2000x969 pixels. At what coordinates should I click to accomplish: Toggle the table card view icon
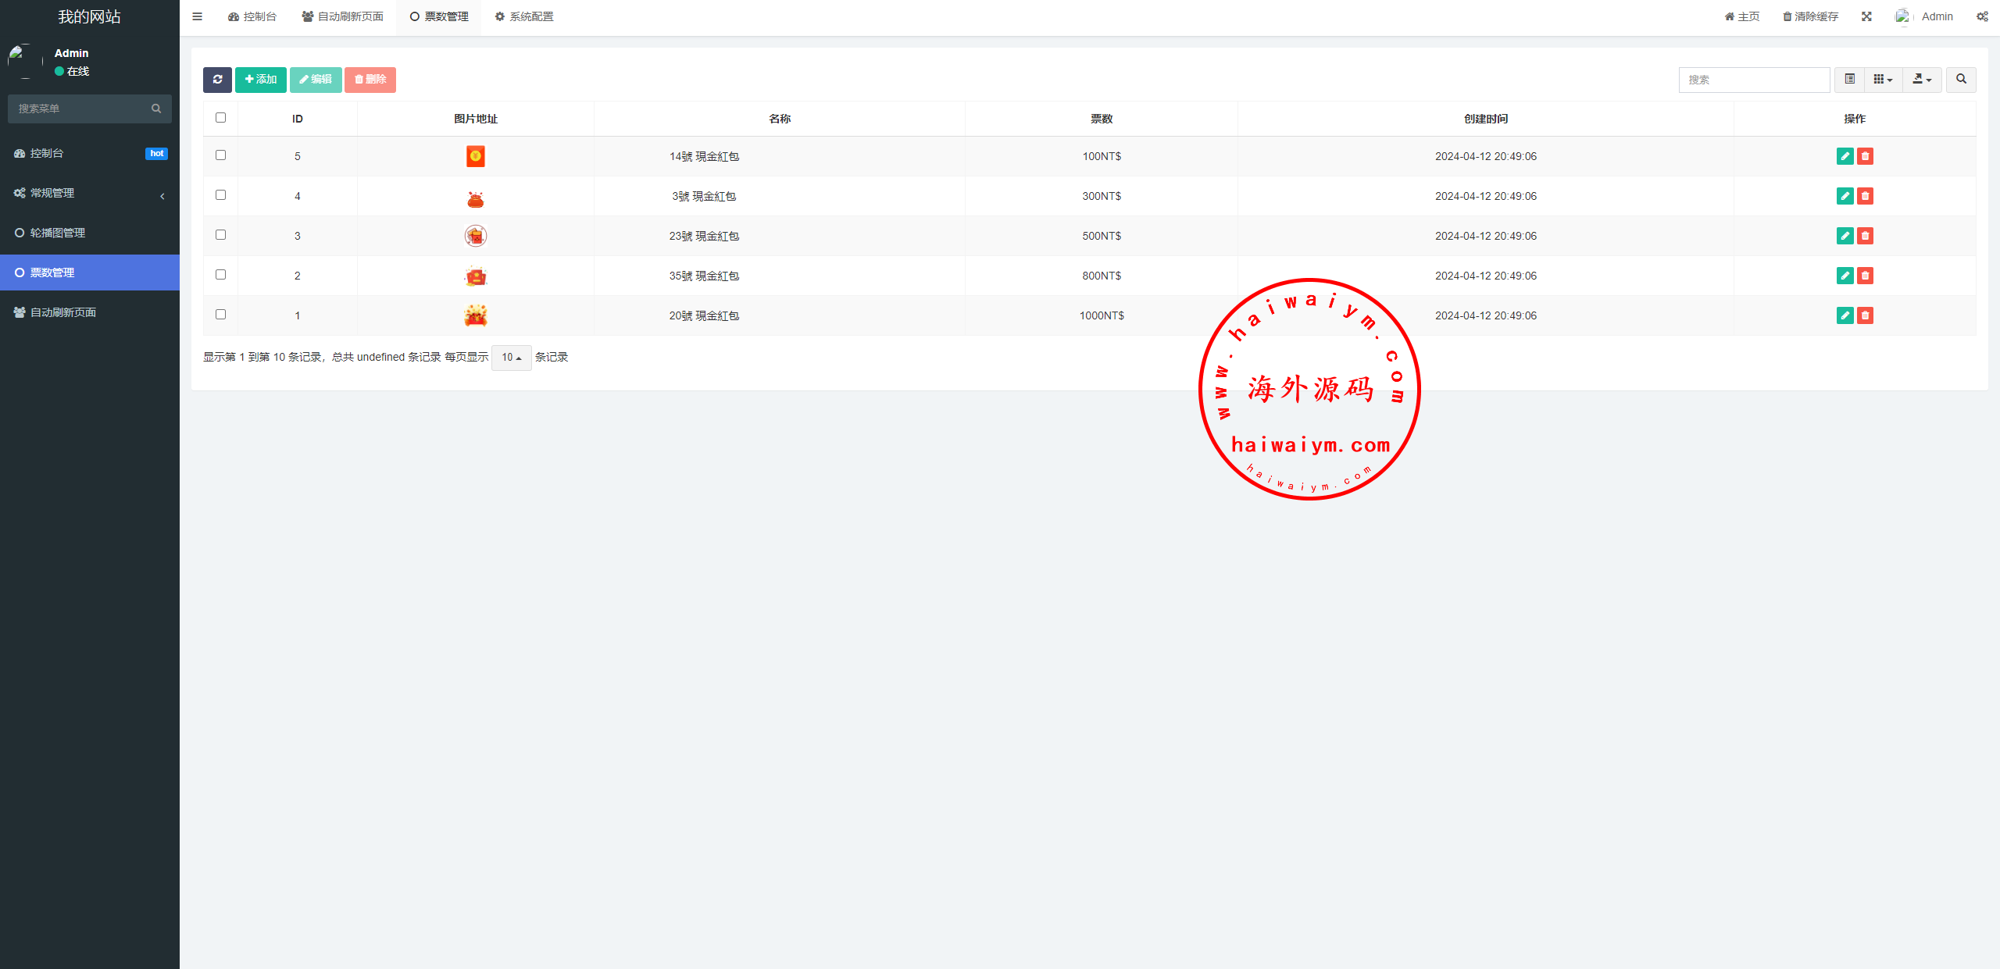(1849, 80)
